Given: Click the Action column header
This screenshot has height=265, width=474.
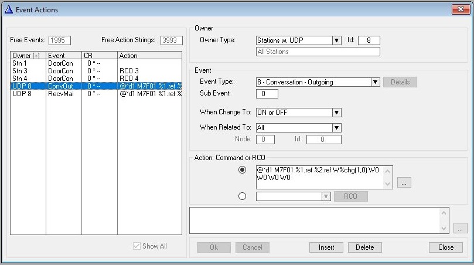Looking at the screenshot, I should [x=149, y=56].
